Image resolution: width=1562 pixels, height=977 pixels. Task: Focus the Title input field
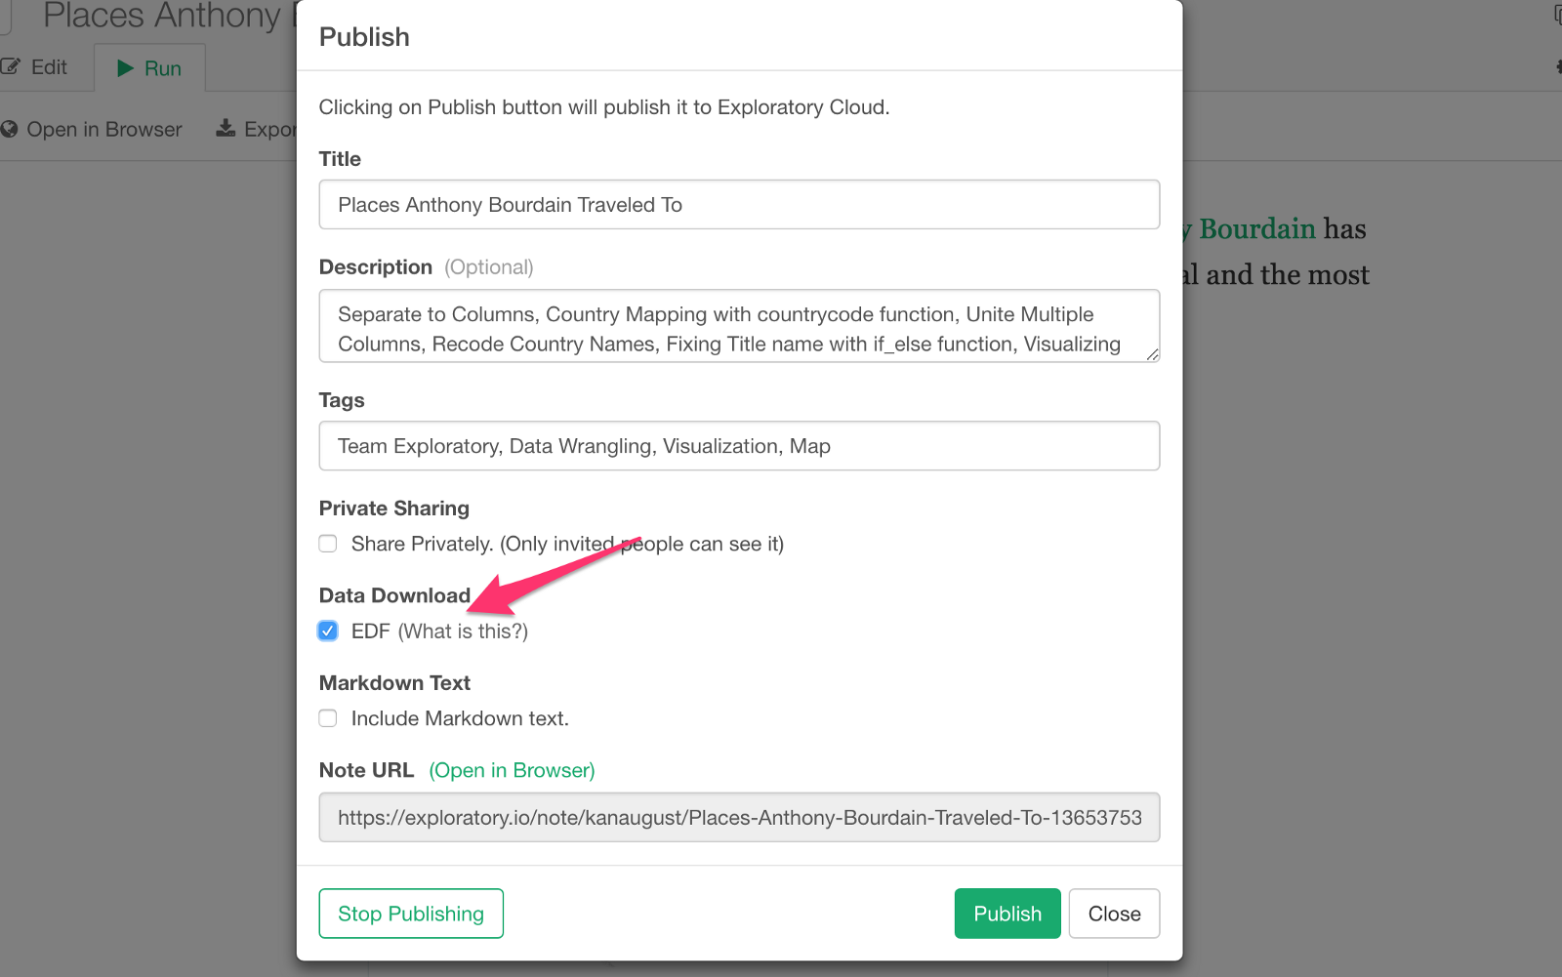pyautogui.click(x=739, y=205)
